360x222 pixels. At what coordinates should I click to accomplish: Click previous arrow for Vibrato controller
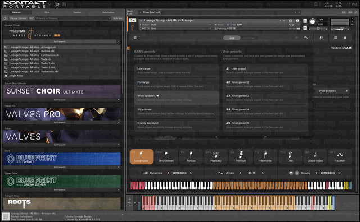click(x=240, y=173)
